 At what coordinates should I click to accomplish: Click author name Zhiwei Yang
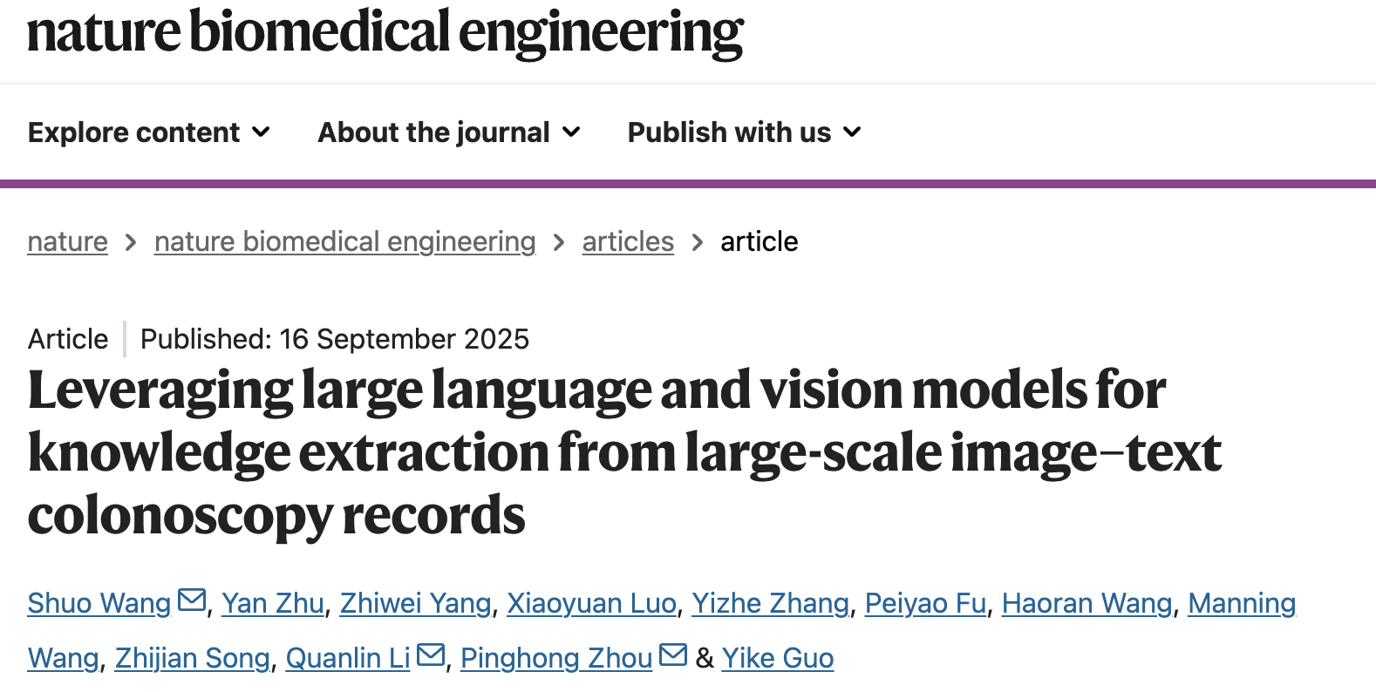(x=415, y=603)
